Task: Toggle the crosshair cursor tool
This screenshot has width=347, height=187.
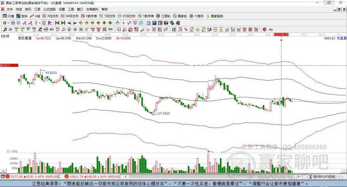Action: [x=123, y=23]
